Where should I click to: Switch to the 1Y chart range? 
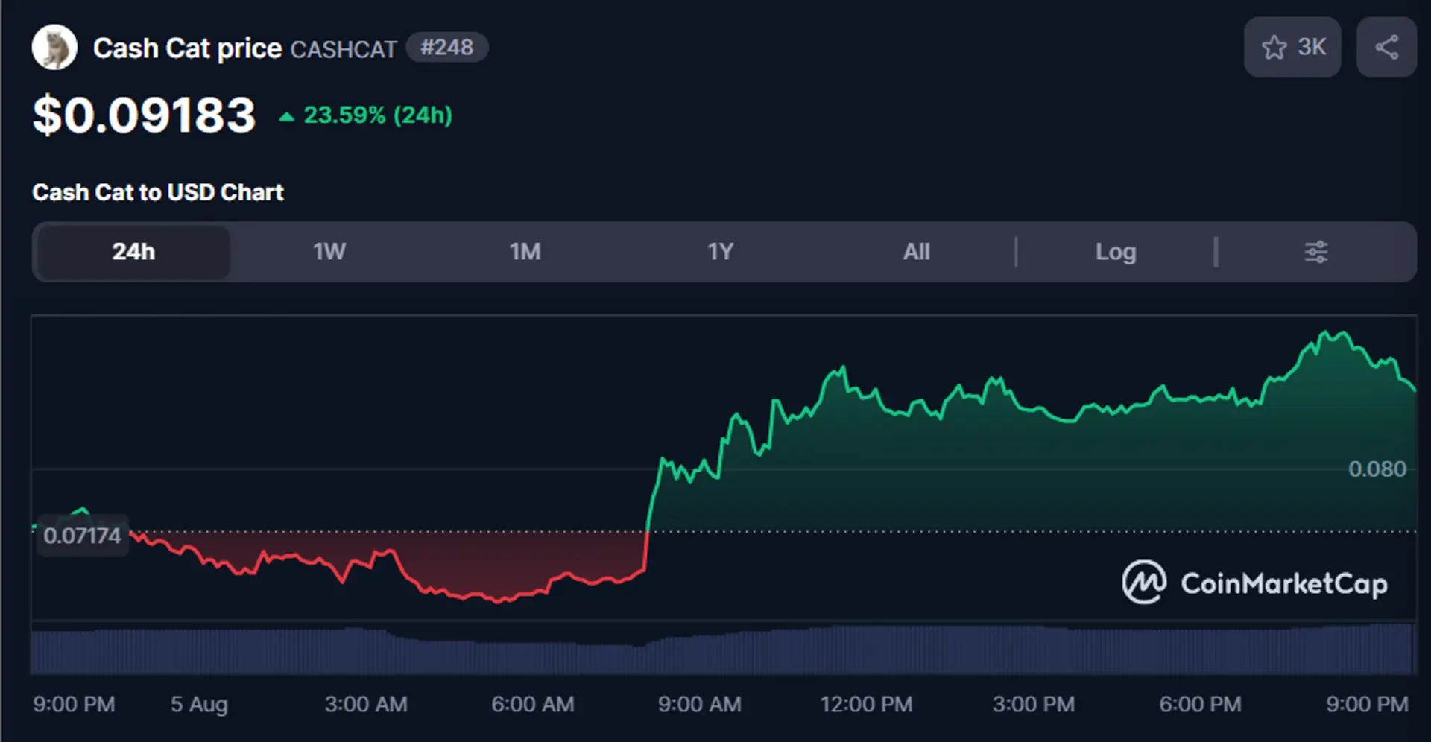coord(721,252)
